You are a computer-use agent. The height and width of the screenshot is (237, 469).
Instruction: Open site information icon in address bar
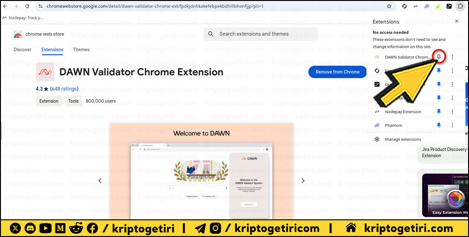pyautogui.click(x=41, y=6)
